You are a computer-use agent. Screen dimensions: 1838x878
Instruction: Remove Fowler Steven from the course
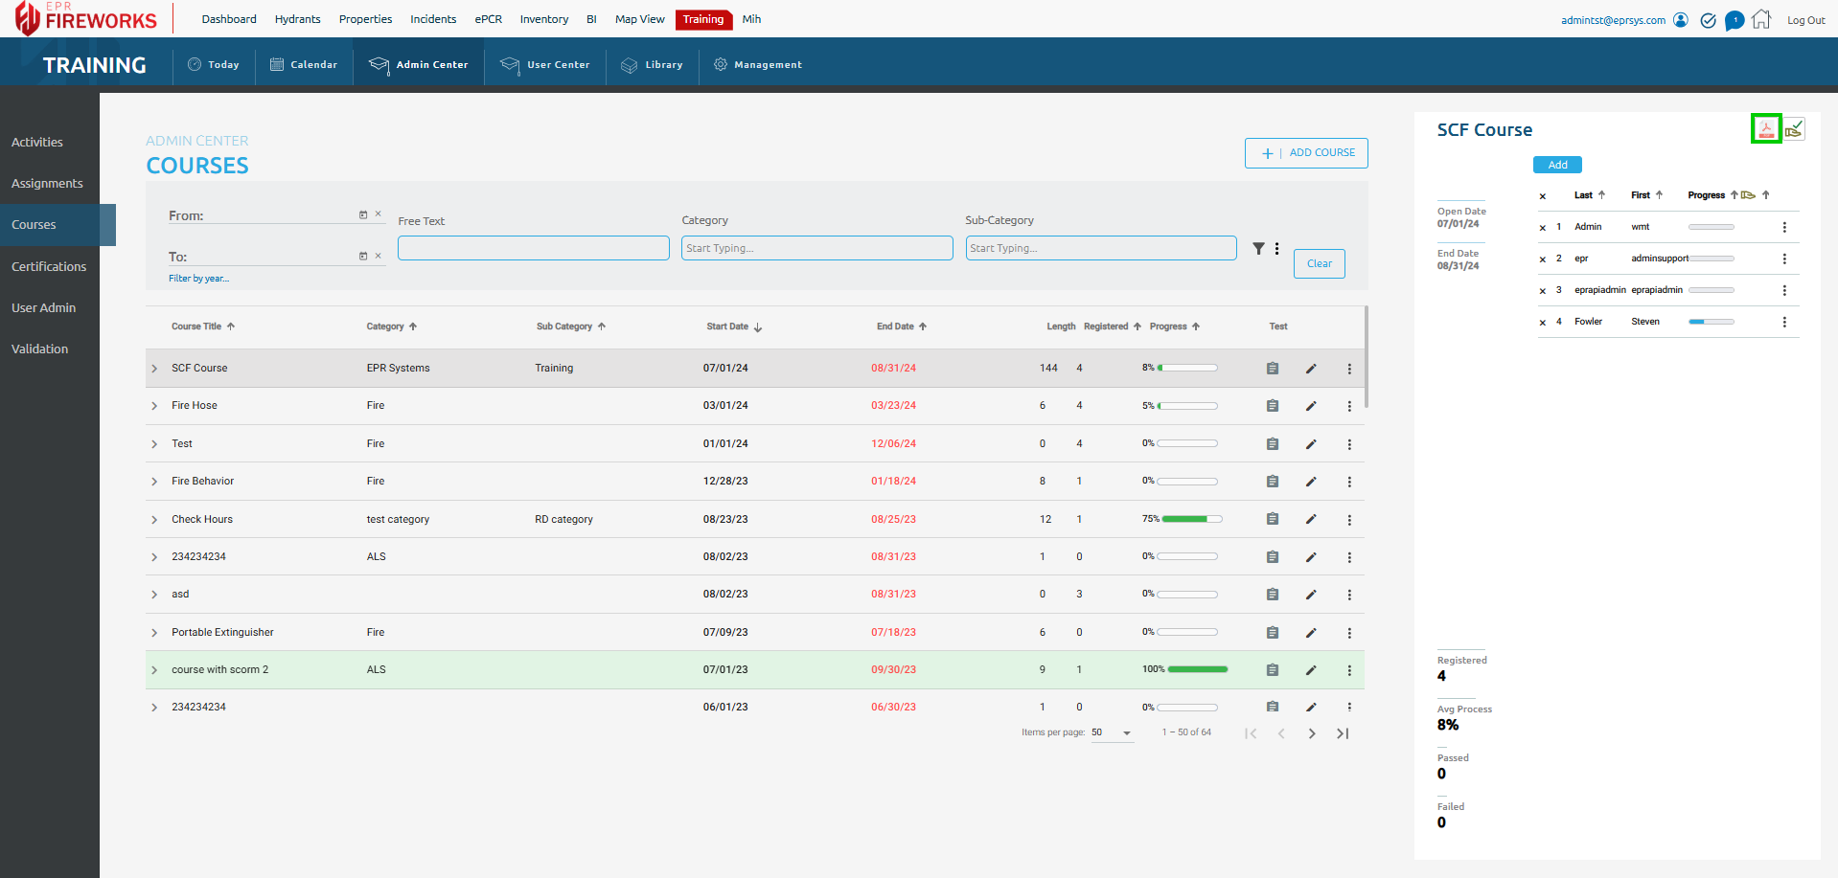point(1542,323)
